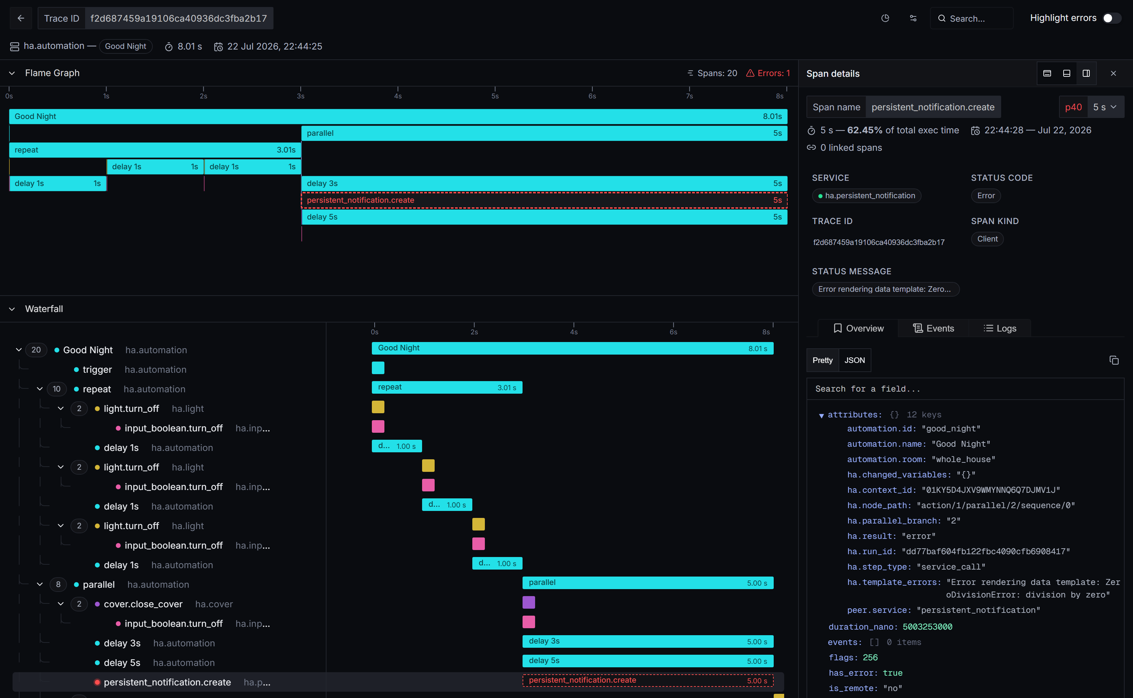Viewport: 1133px width, 698px height.
Task: Click the ha.run_id attribute value
Action: [986, 551]
